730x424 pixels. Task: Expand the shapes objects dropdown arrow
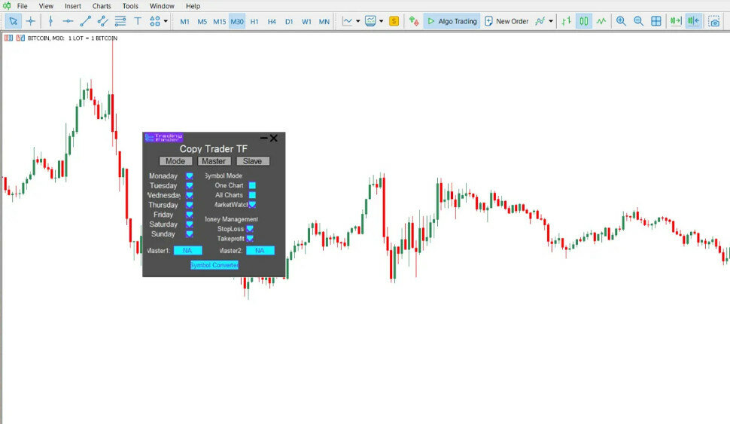click(166, 21)
